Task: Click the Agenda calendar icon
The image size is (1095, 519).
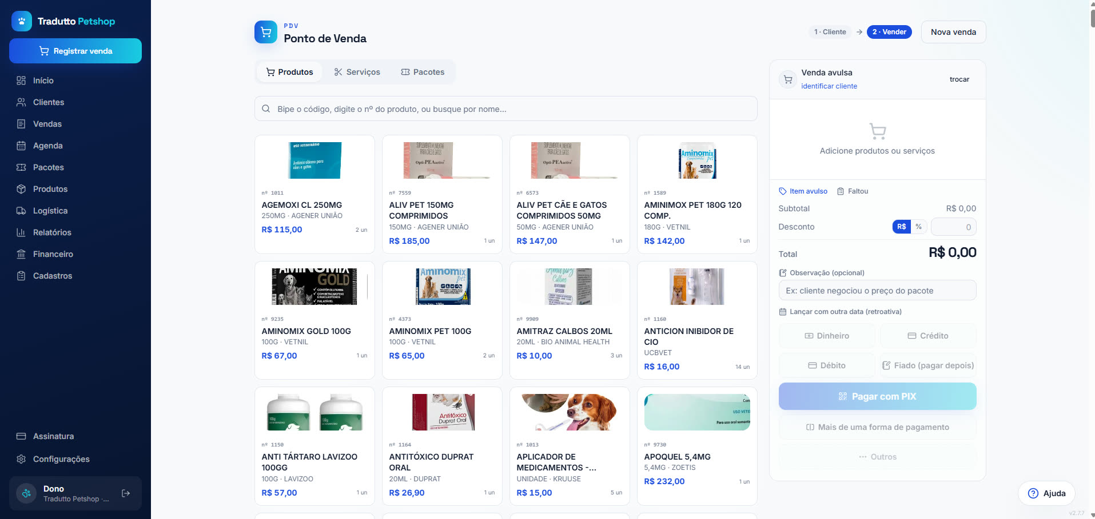Action: point(21,146)
